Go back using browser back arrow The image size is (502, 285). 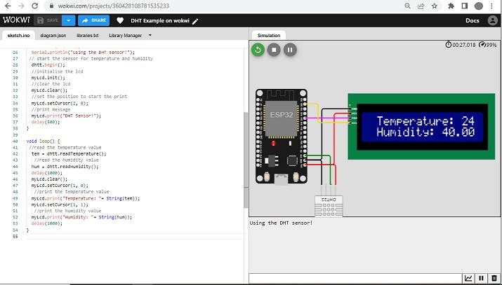click(8, 6)
